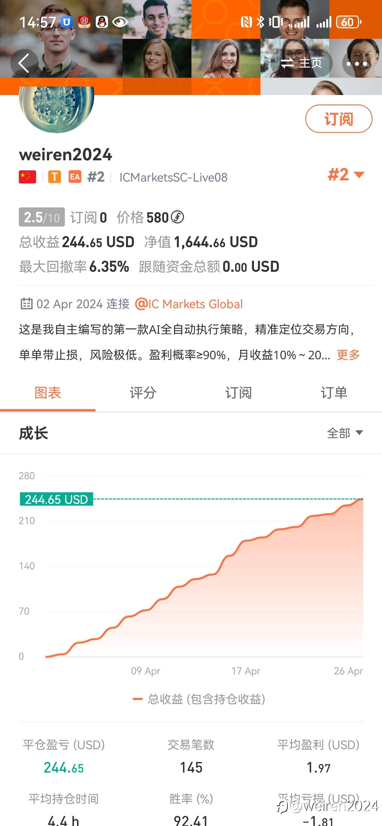Tap the EA badge icon
The image size is (382, 826).
click(75, 177)
